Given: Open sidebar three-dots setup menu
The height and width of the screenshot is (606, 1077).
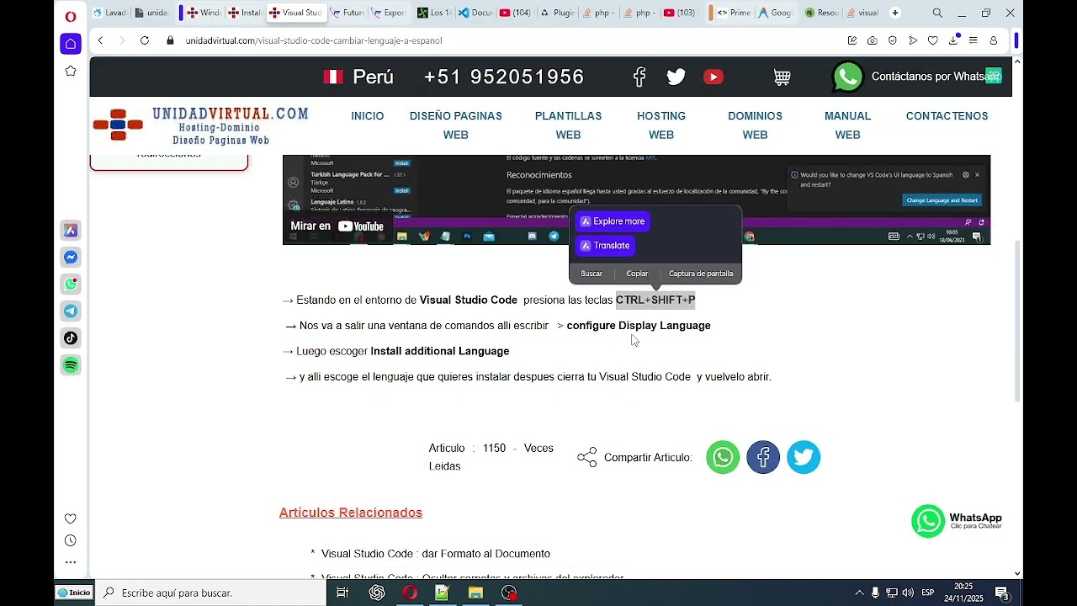Looking at the screenshot, I should (71, 562).
